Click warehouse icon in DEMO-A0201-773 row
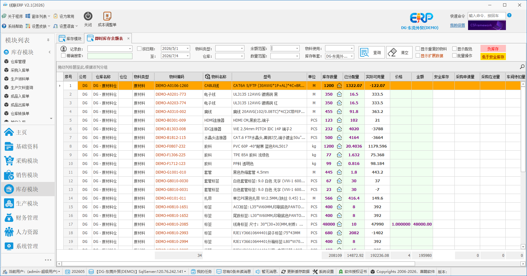527x276 pixels. click(339, 94)
